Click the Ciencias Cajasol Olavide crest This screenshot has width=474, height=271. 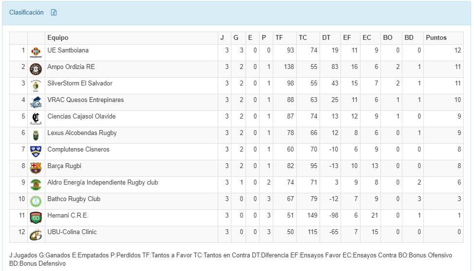pos(36,118)
